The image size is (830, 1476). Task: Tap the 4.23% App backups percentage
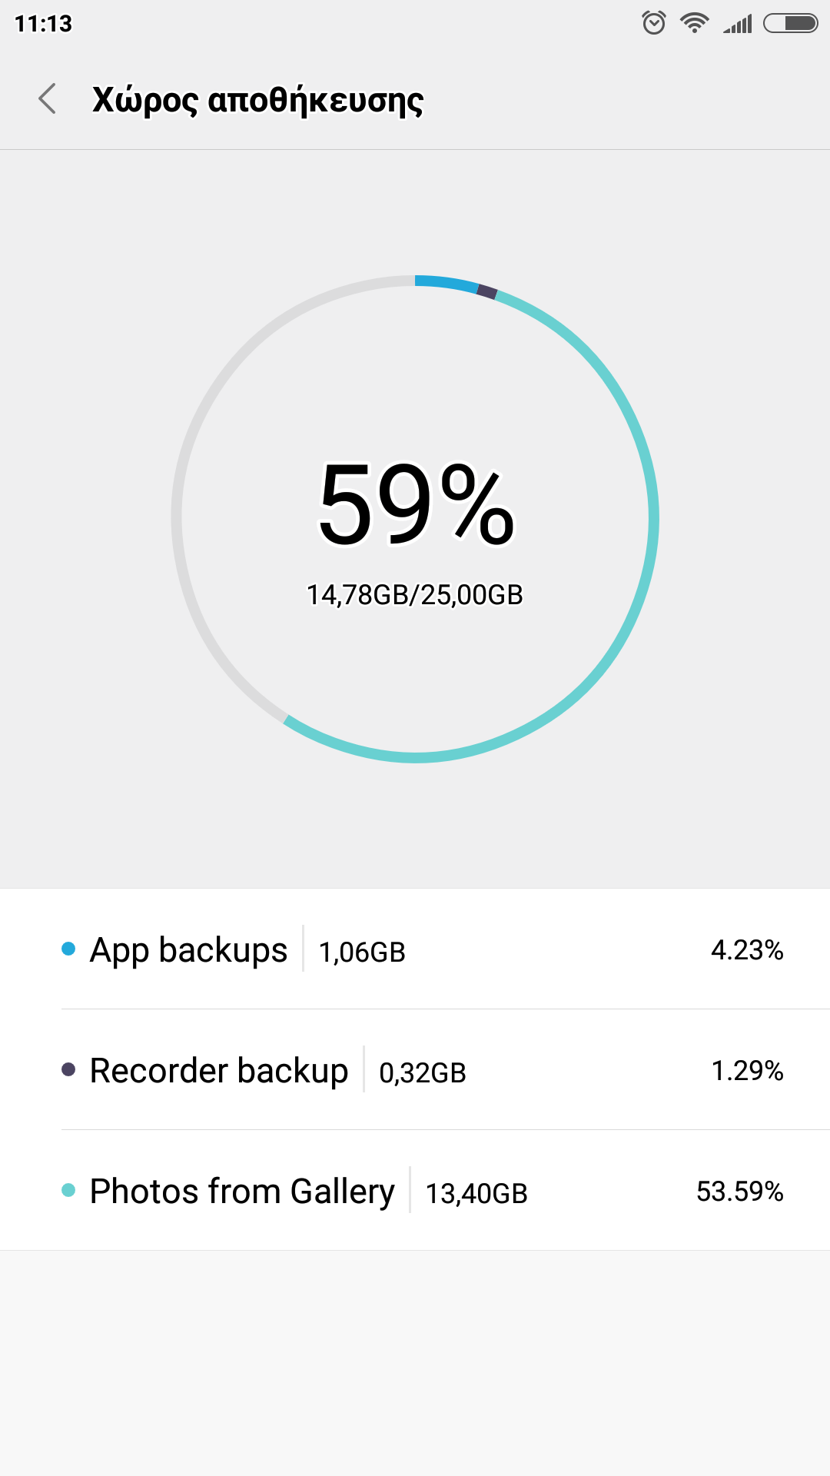(747, 950)
